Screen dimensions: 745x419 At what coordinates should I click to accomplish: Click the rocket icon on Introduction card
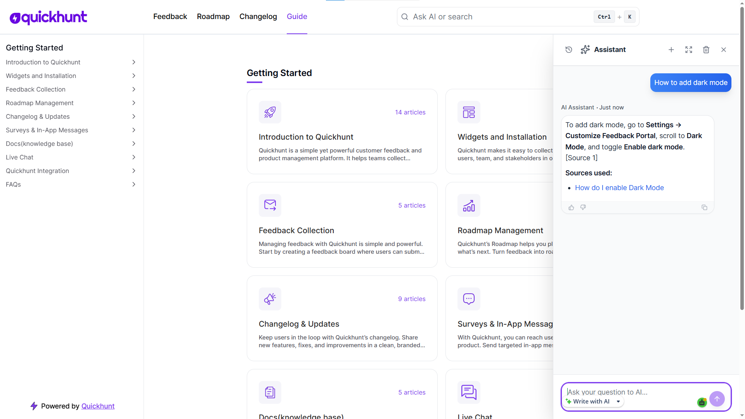[270, 112]
